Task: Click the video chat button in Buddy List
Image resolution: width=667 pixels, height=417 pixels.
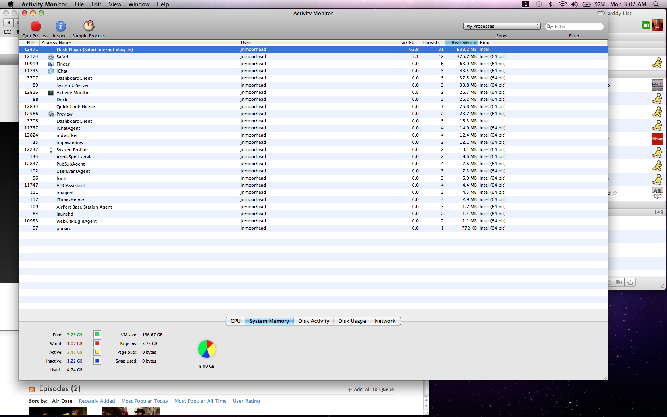Action: 619,282
